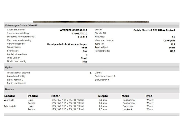
Task: Click the Locatie column header
Action: point(10,96)
